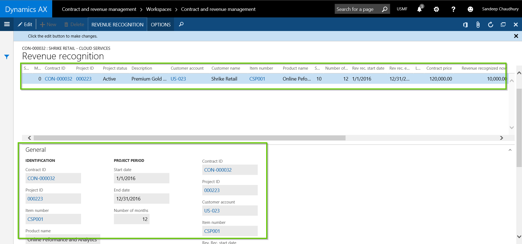Refresh the page with circular arrow
Screen dimensions: 522x244
(490, 25)
